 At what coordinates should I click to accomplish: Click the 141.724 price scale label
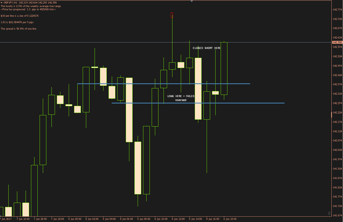pyautogui.click(x=337, y=206)
